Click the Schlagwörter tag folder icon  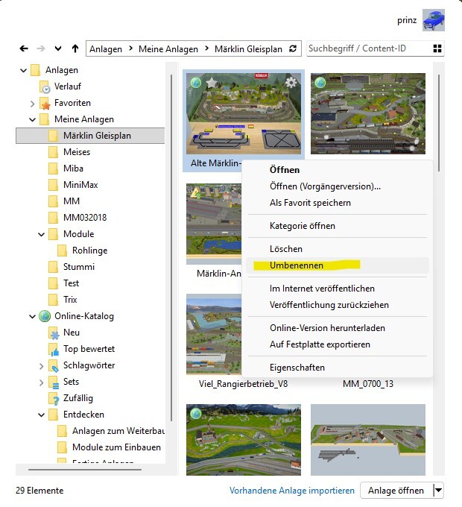tap(54, 365)
